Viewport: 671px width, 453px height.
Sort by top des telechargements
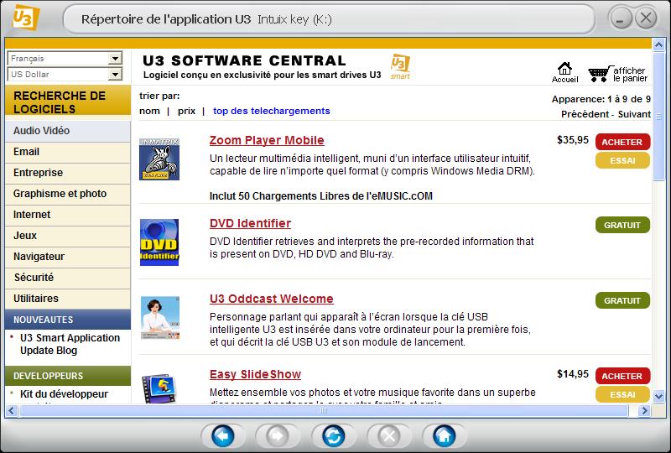pos(271,111)
